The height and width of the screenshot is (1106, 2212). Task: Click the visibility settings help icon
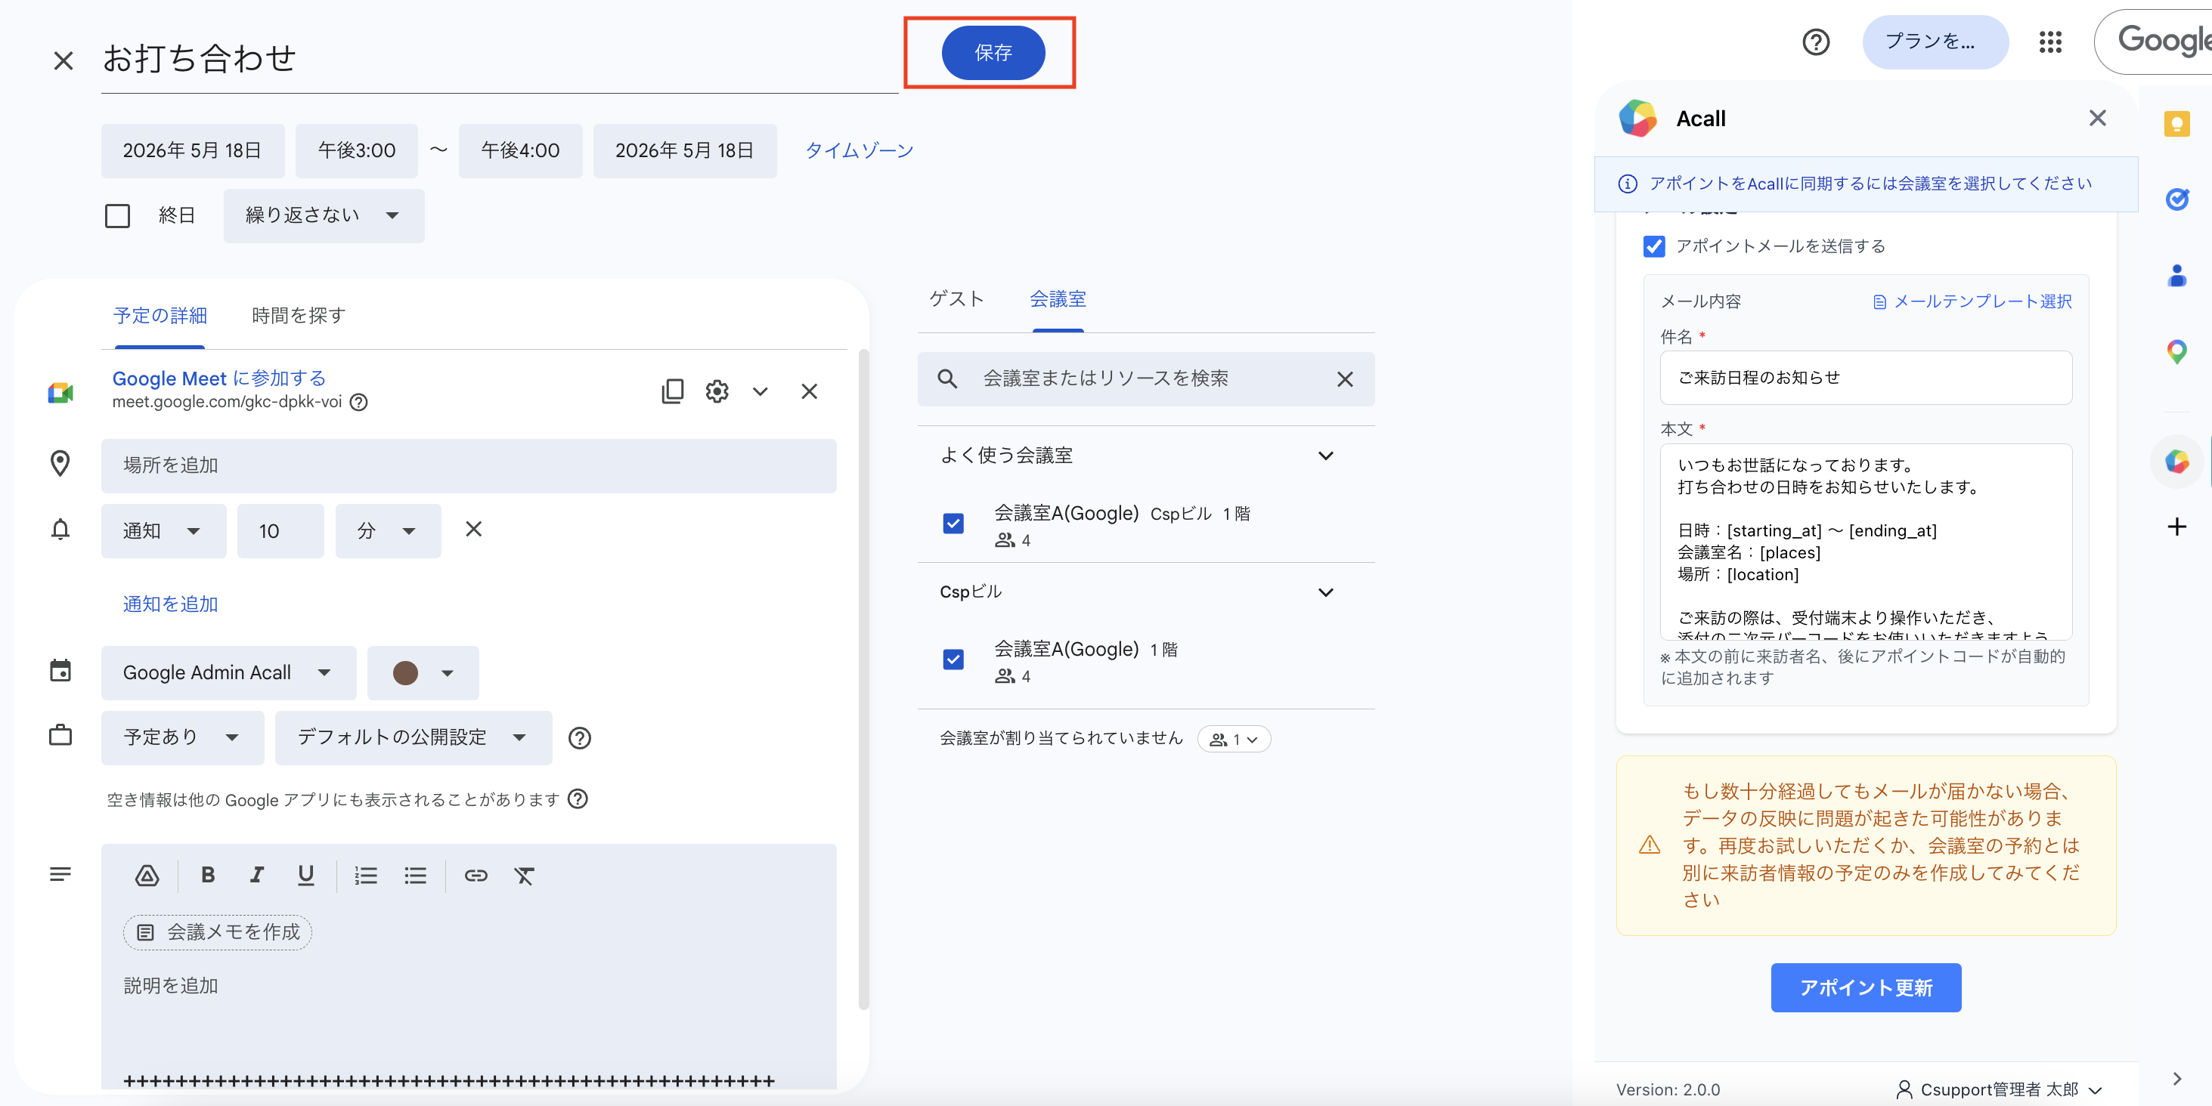(x=580, y=738)
